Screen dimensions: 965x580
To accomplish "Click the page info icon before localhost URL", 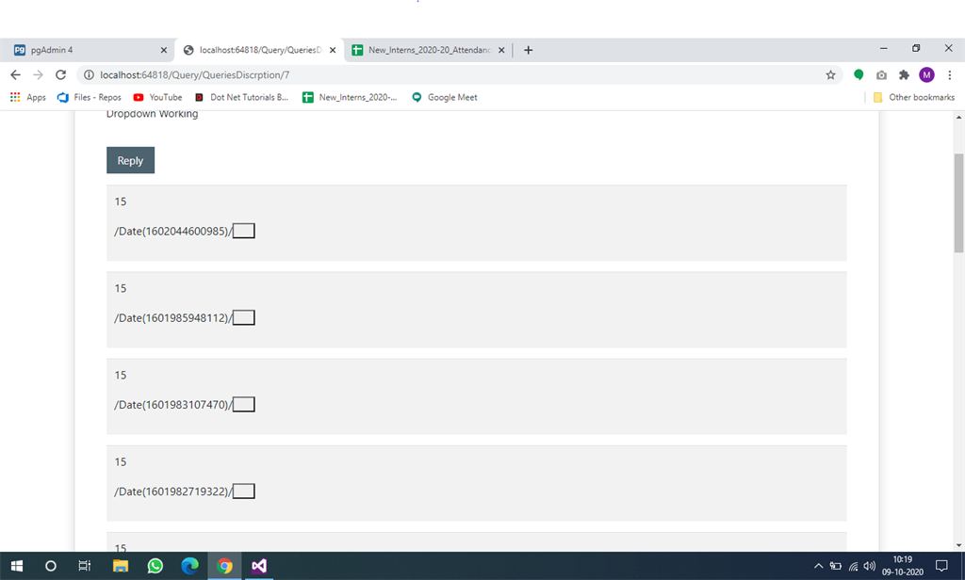I will coord(88,73).
